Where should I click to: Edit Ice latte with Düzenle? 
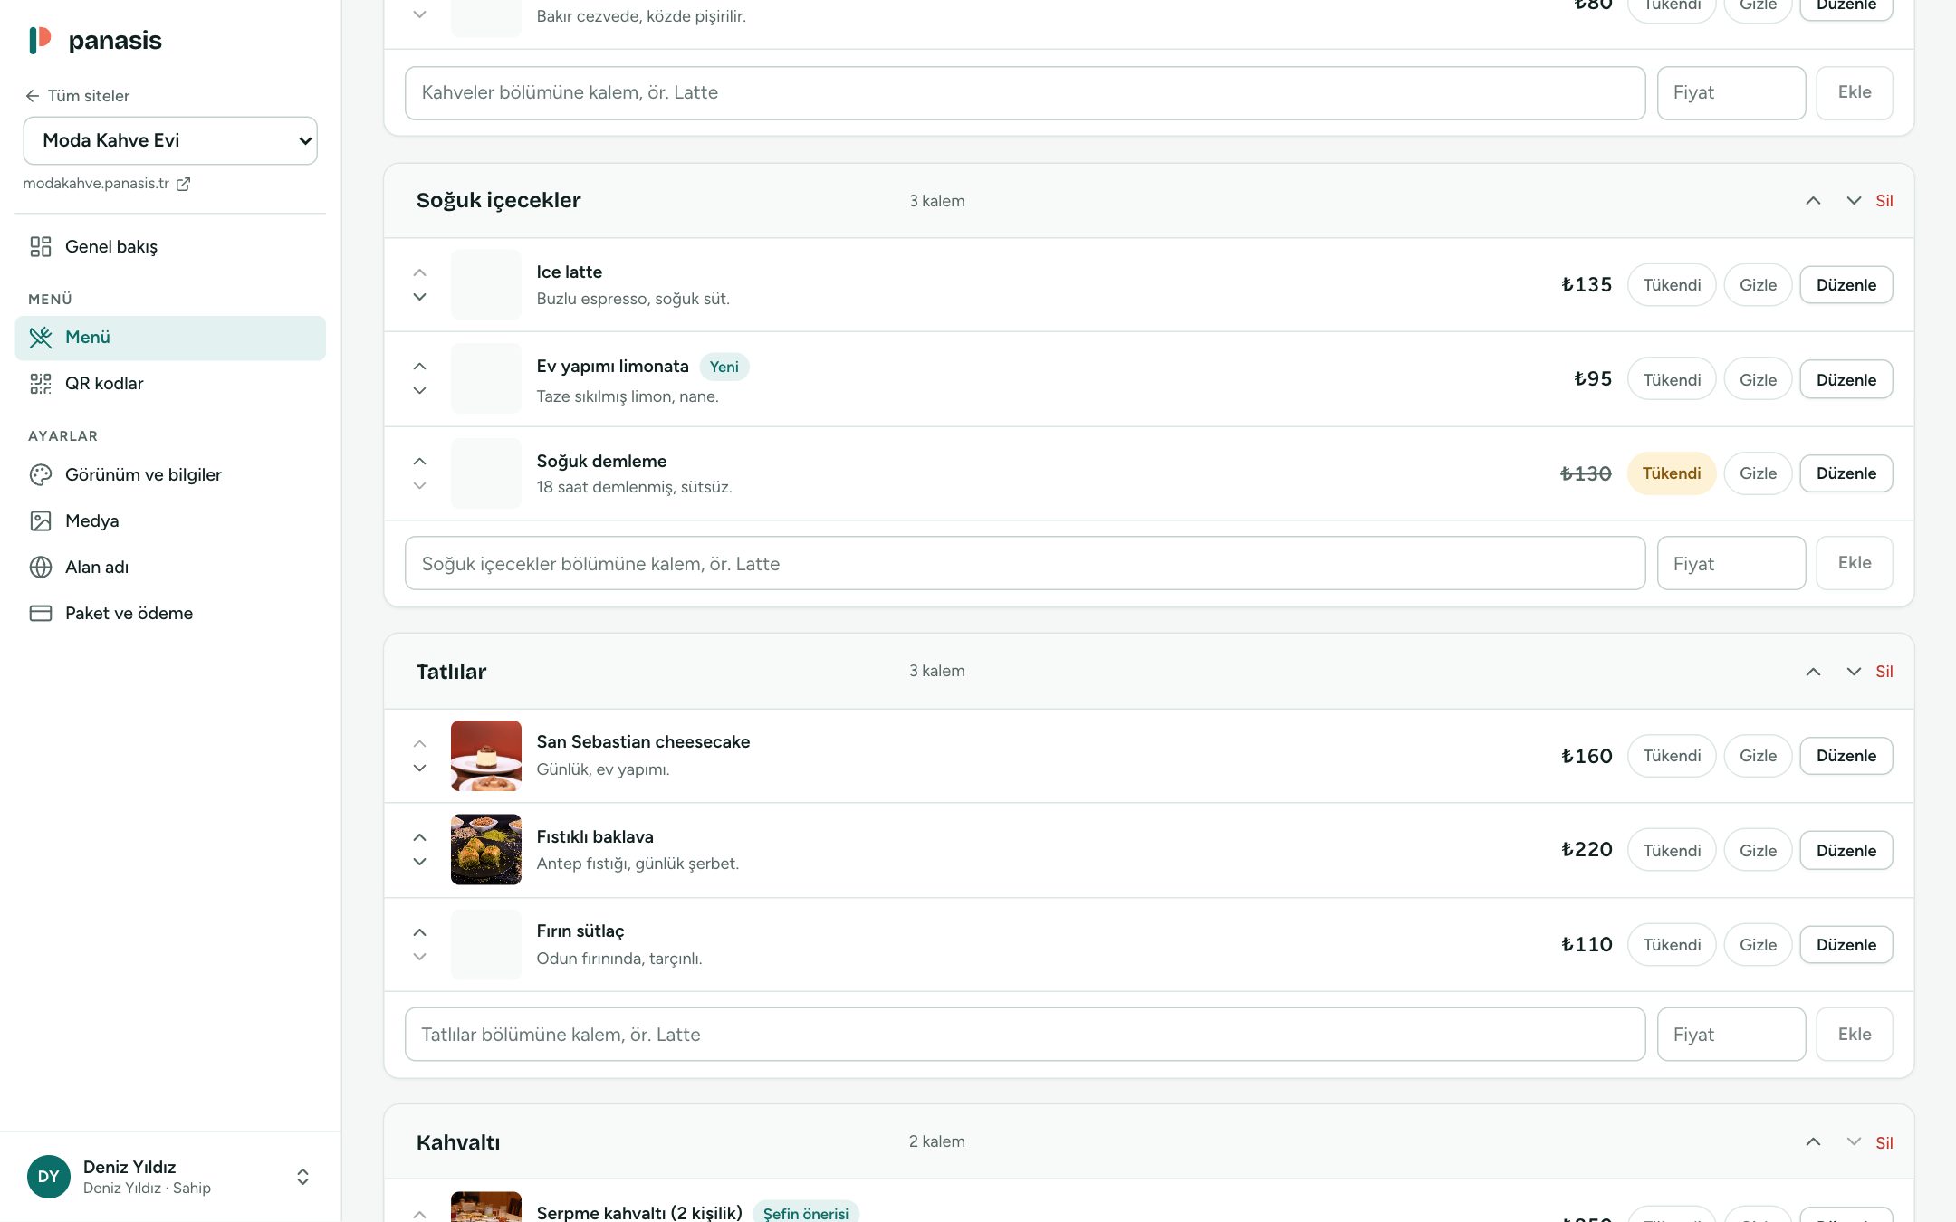pos(1846,285)
